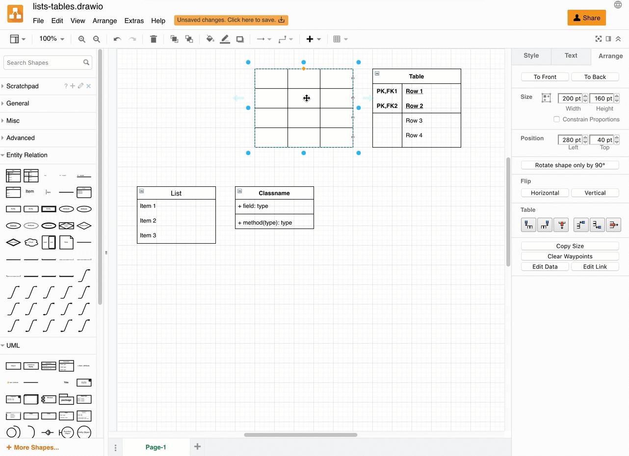Increase Width using its stepper arrow
This screenshot has height=456, width=629.
(585, 96)
